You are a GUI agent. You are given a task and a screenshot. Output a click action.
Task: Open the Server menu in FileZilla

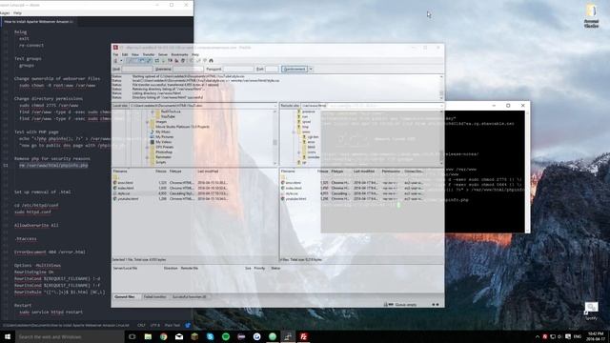[x=163, y=54]
